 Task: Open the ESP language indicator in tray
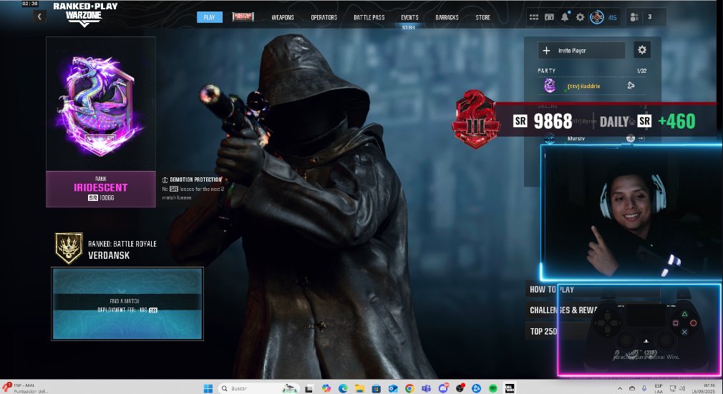click(659, 388)
